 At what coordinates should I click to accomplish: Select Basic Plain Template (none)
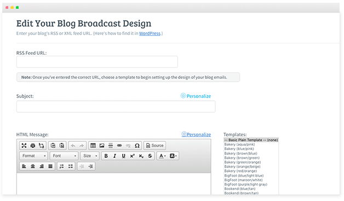251,140
